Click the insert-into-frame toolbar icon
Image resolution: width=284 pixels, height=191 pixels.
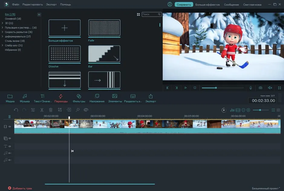(69, 110)
